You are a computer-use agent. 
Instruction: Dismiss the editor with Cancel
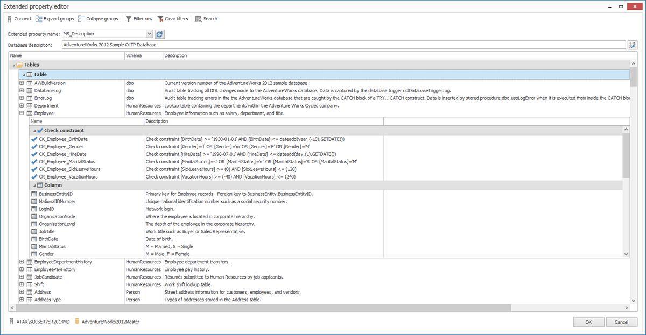click(x=621, y=322)
